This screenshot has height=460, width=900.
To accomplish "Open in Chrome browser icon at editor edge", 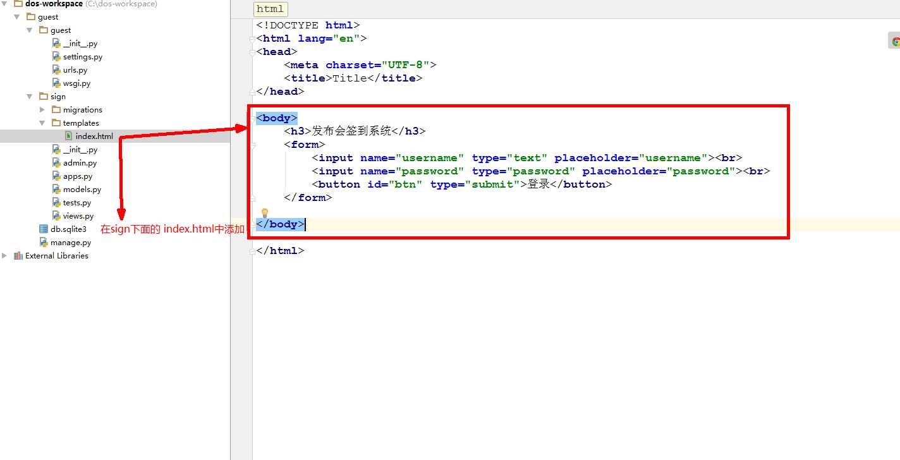I will pyautogui.click(x=895, y=42).
